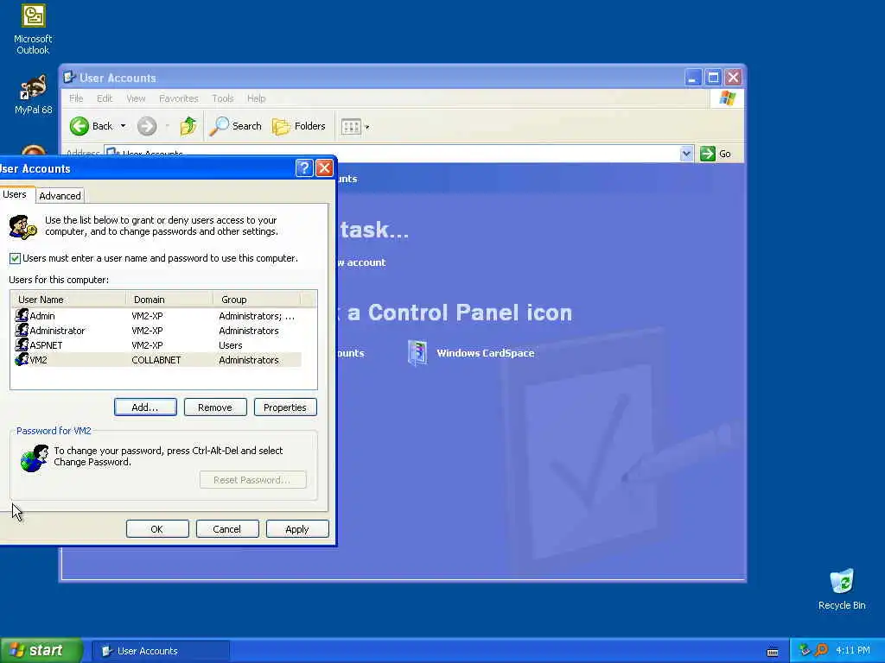Click the Address bar field
The width and height of the screenshot is (885, 663).
point(392,154)
